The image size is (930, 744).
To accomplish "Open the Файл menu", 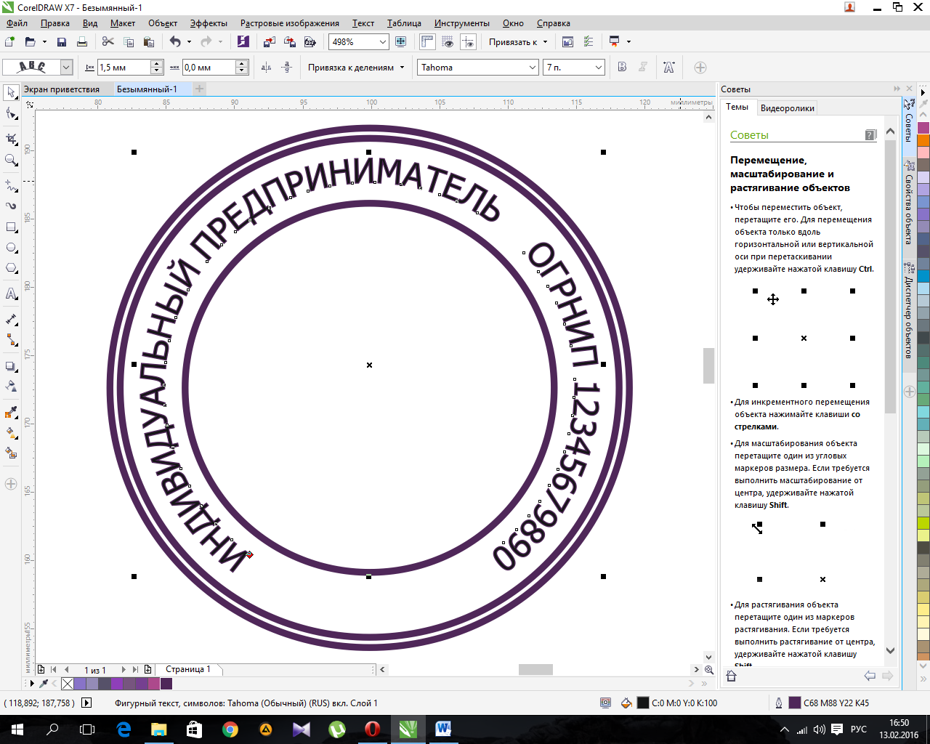I will (17, 23).
